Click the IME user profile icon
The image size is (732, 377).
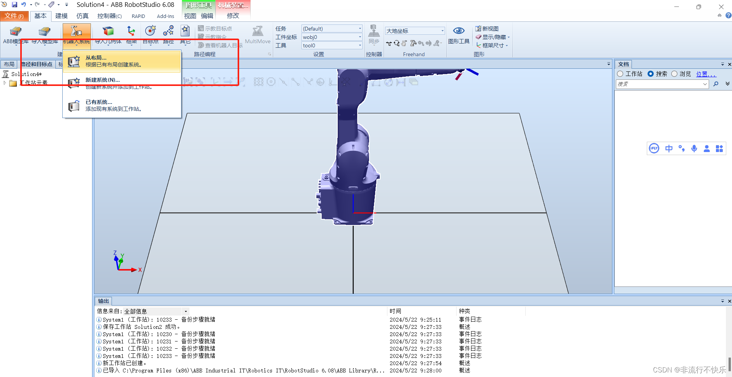tap(707, 149)
